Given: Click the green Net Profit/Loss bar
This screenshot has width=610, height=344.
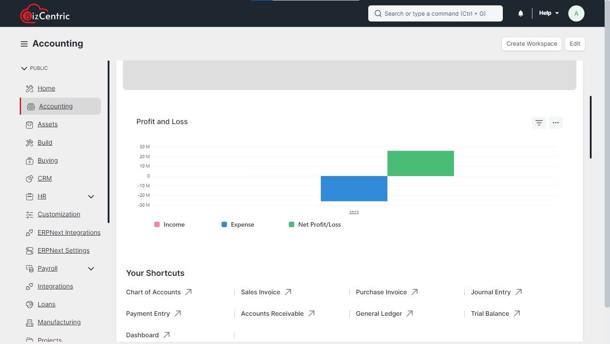Looking at the screenshot, I should click(421, 163).
